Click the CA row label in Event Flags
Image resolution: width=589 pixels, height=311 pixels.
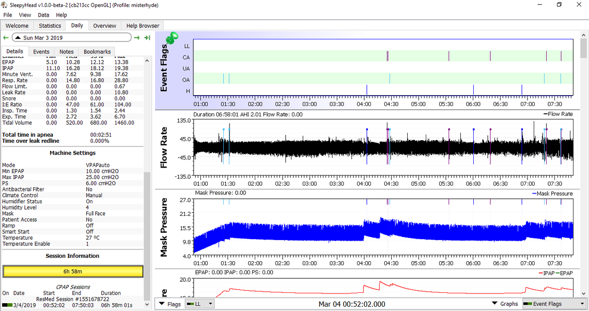pos(187,57)
